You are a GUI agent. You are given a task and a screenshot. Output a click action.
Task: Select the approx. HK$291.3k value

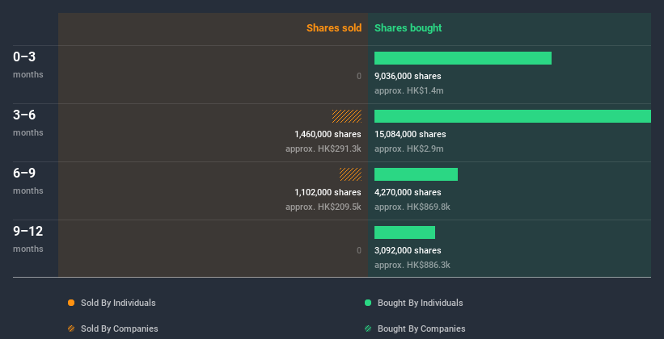click(x=324, y=149)
